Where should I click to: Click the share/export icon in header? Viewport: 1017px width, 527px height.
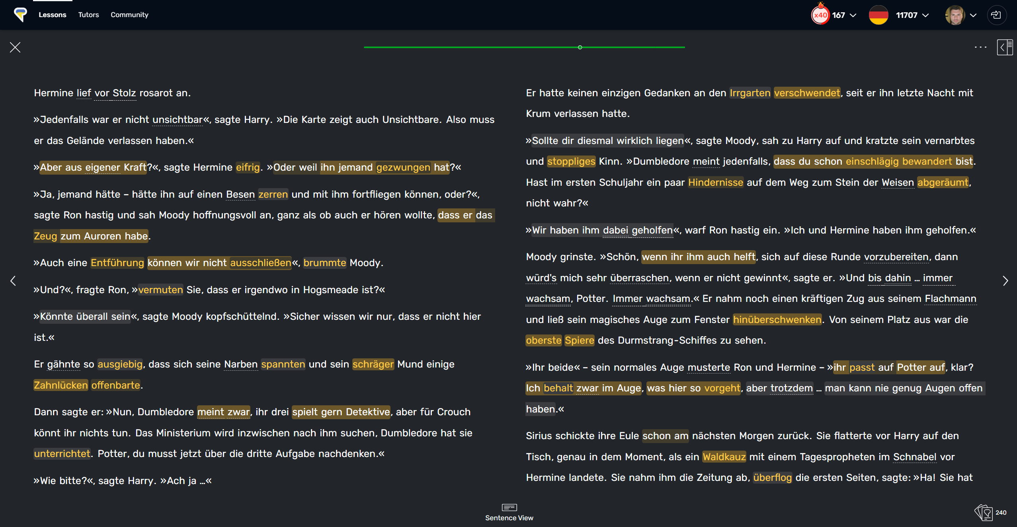[996, 15]
